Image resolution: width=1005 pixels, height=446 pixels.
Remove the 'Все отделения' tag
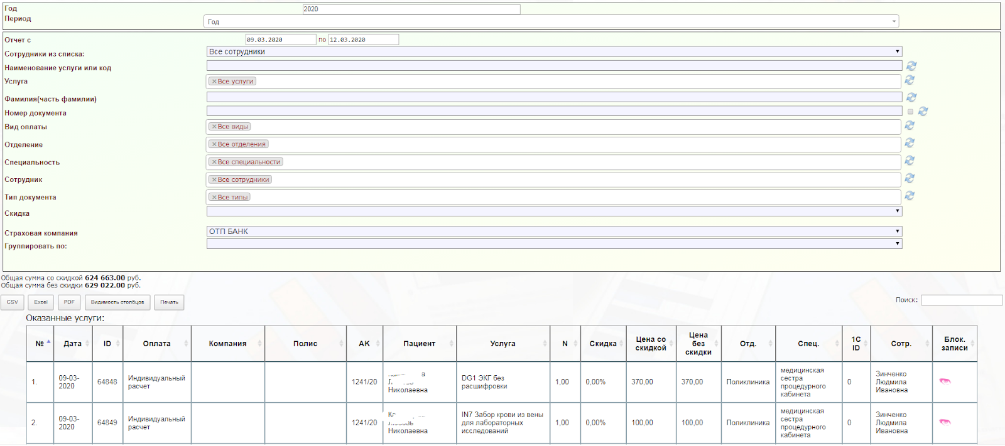[214, 144]
